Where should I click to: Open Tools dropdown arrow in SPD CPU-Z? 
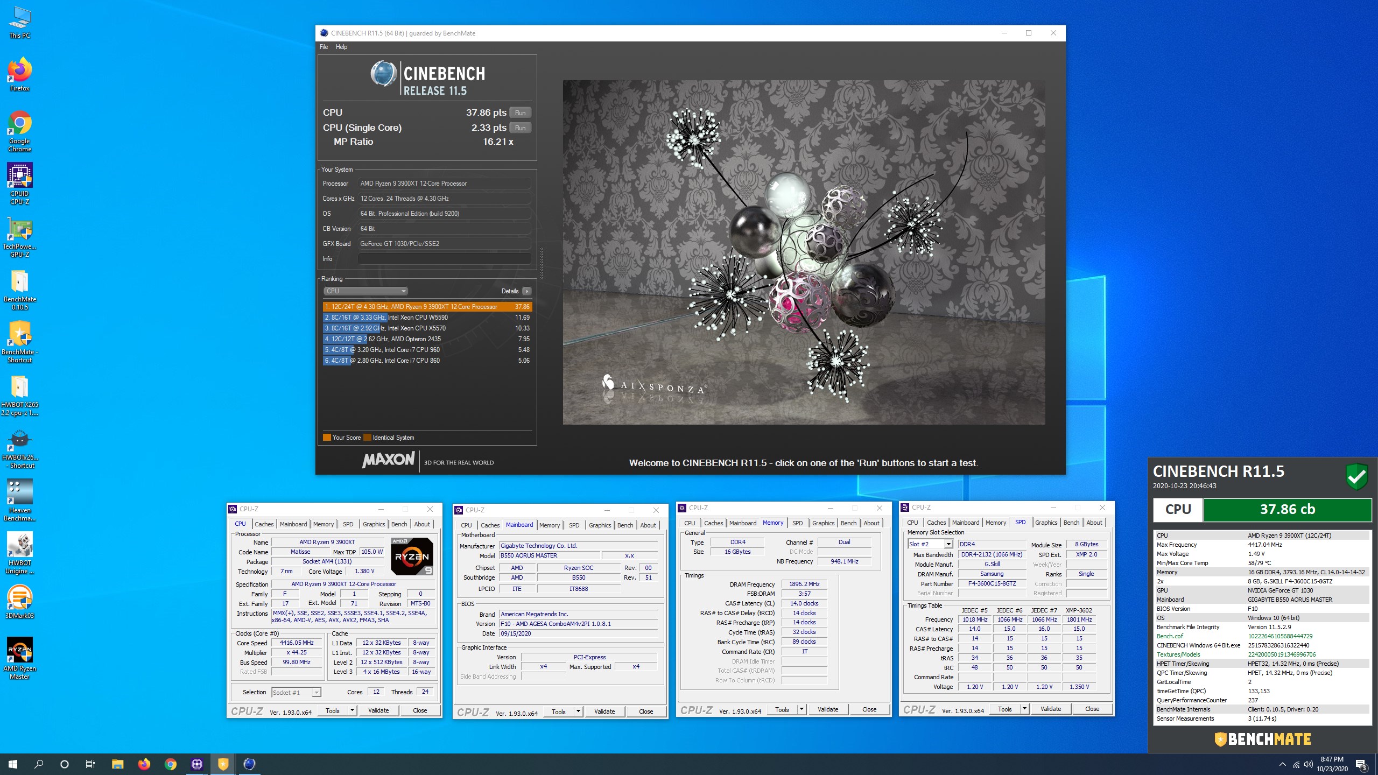(1024, 709)
